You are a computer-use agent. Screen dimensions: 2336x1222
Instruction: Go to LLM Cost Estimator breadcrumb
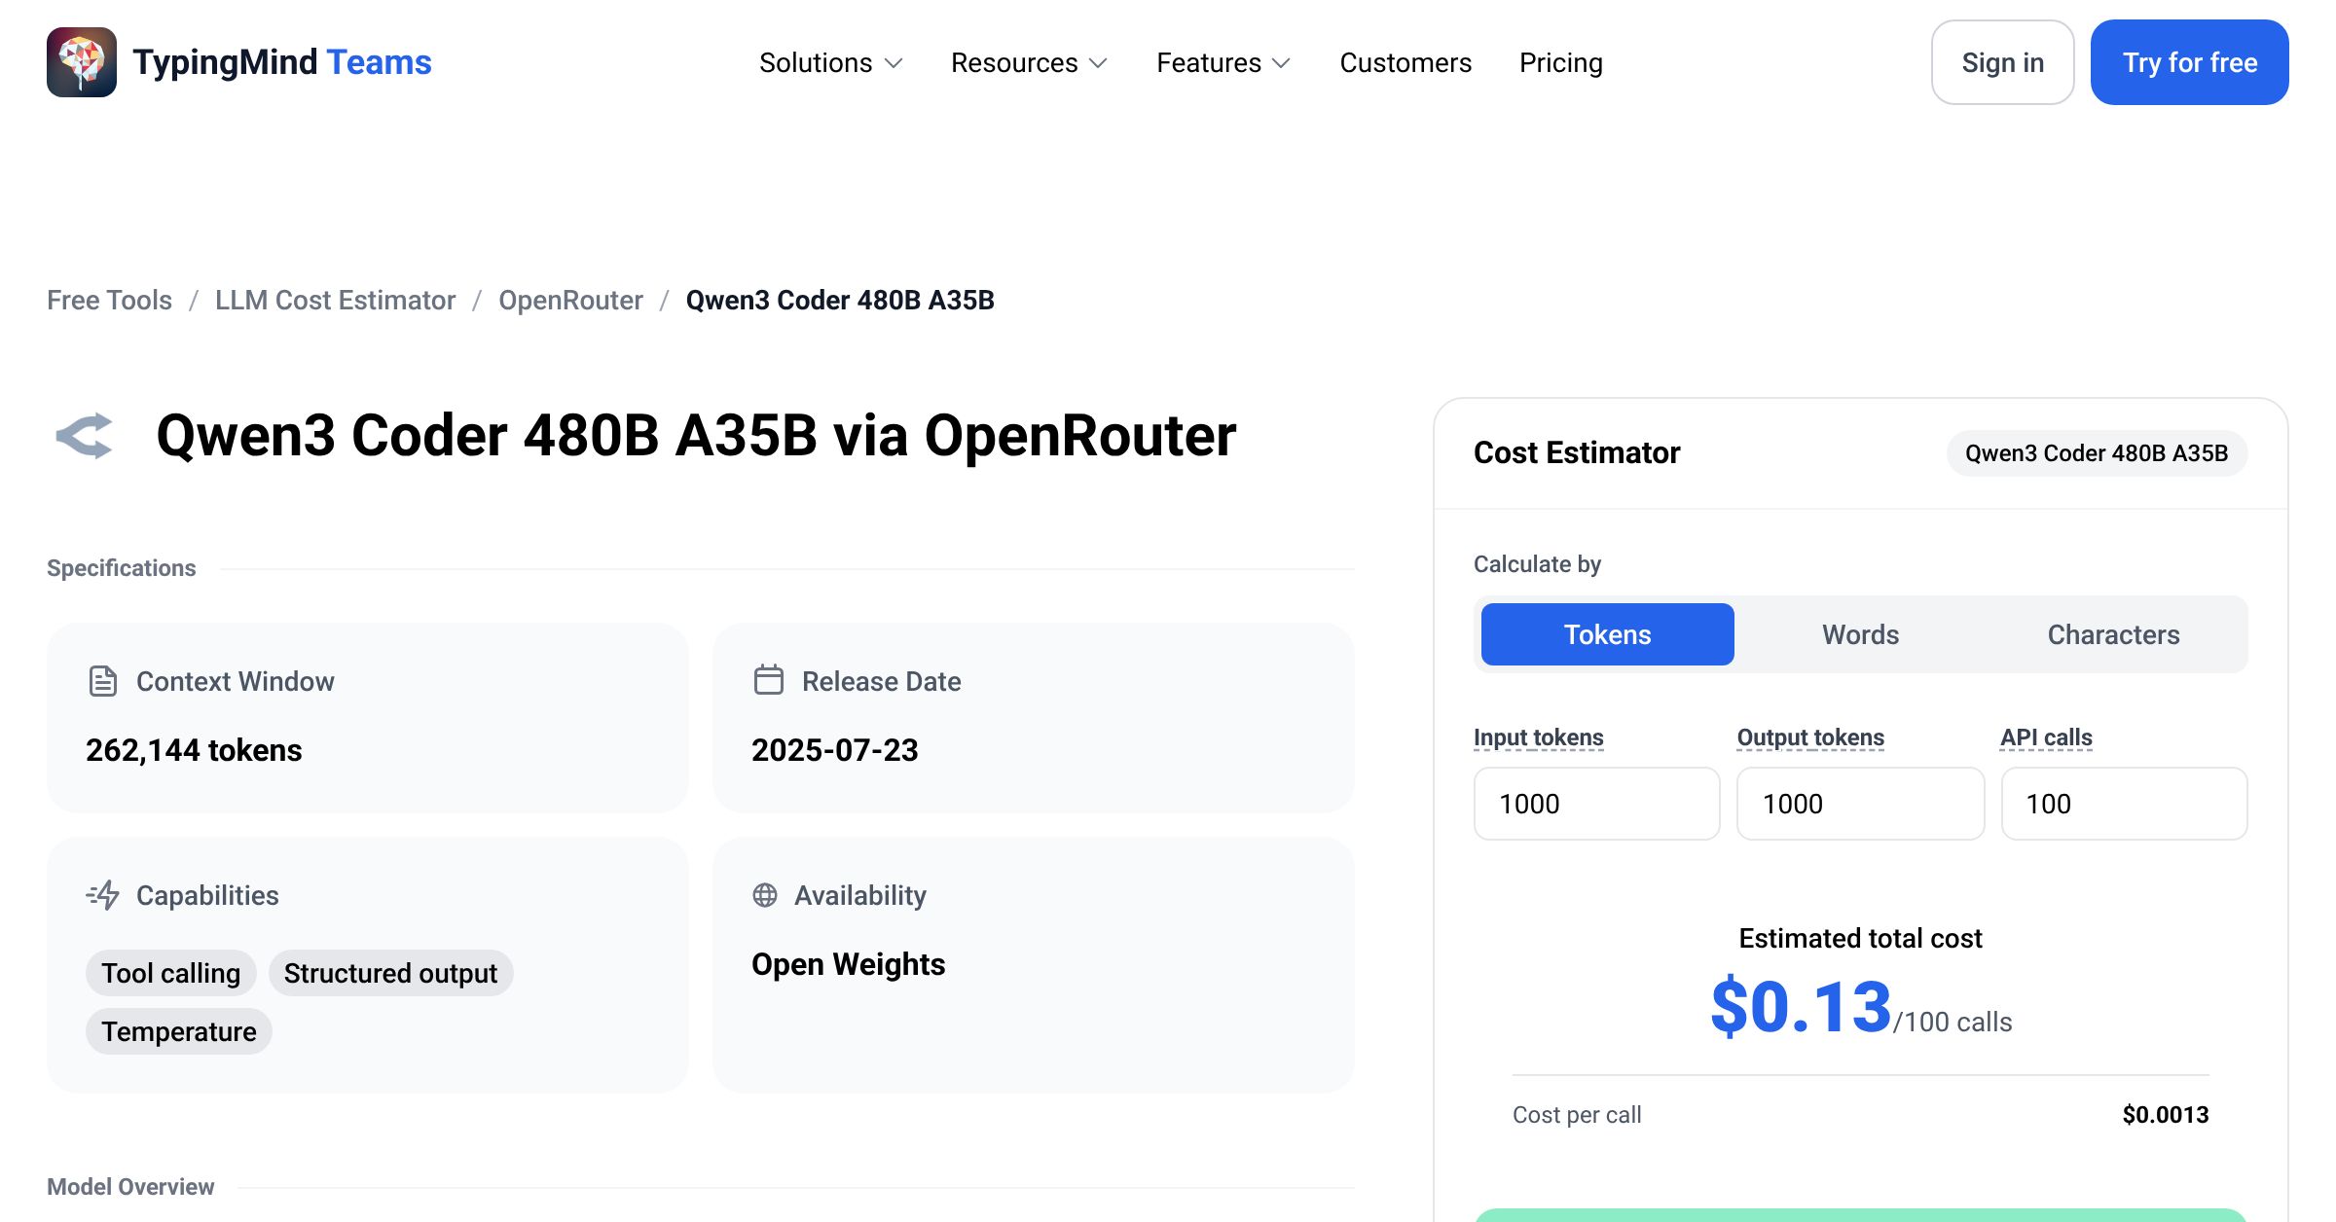click(335, 300)
